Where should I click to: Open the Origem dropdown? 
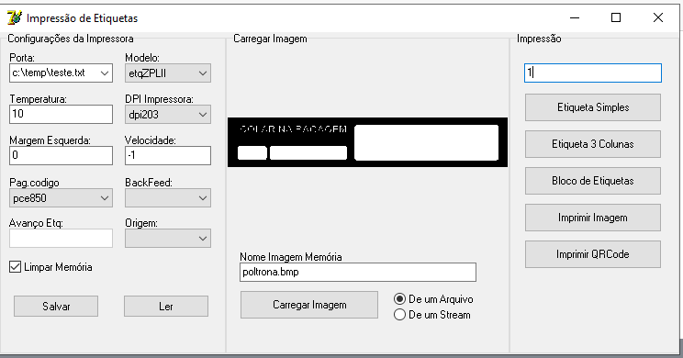(168, 239)
